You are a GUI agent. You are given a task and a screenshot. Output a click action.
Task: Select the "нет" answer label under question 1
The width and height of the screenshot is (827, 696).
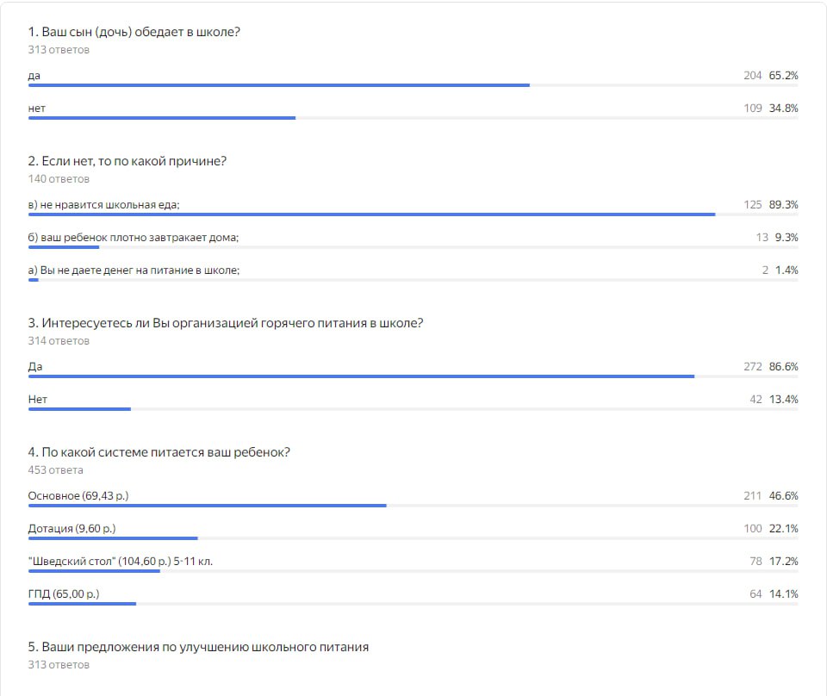pyautogui.click(x=37, y=109)
